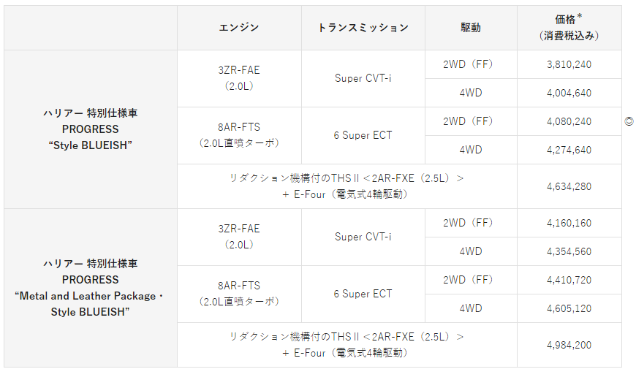This screenshot has width=636, height=369.
Task: Select the price 3,810,240 cell
Action: tap(569, 64)
